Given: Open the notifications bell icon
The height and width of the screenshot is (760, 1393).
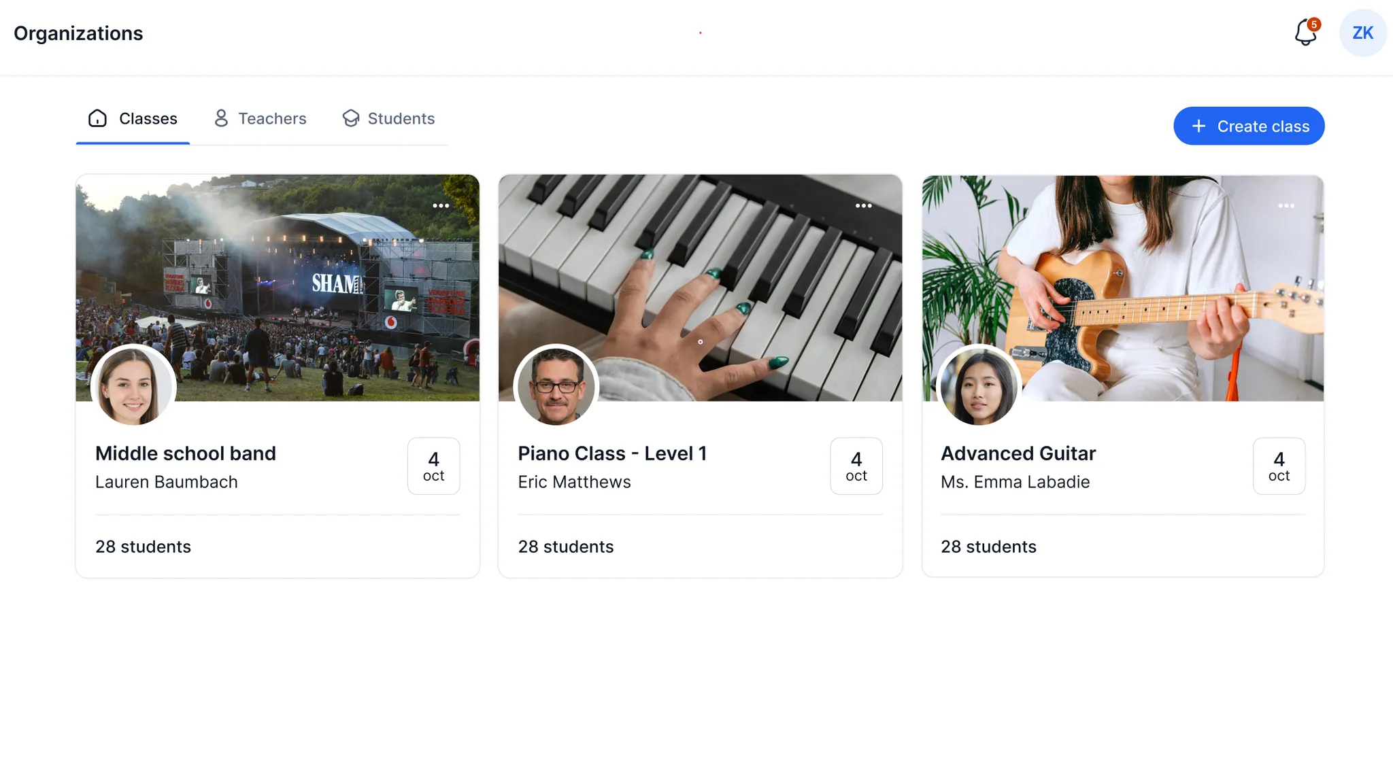Looking at the screenshot, I should click(x=1305, y=33).
